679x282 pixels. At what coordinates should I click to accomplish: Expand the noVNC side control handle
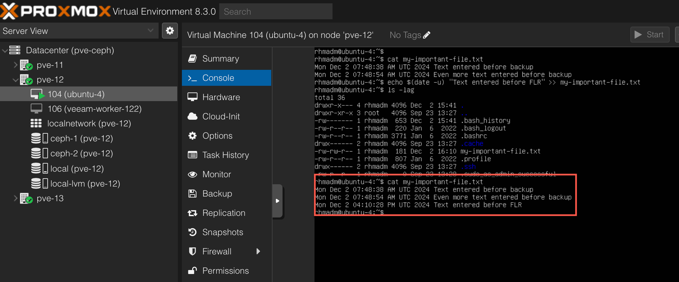(x=278, y=201)
